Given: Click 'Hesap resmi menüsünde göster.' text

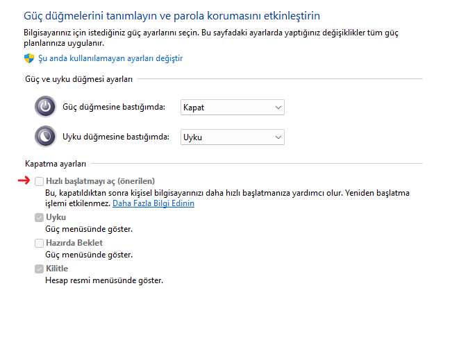Looking at the screenshot, I should click(104, 280).
